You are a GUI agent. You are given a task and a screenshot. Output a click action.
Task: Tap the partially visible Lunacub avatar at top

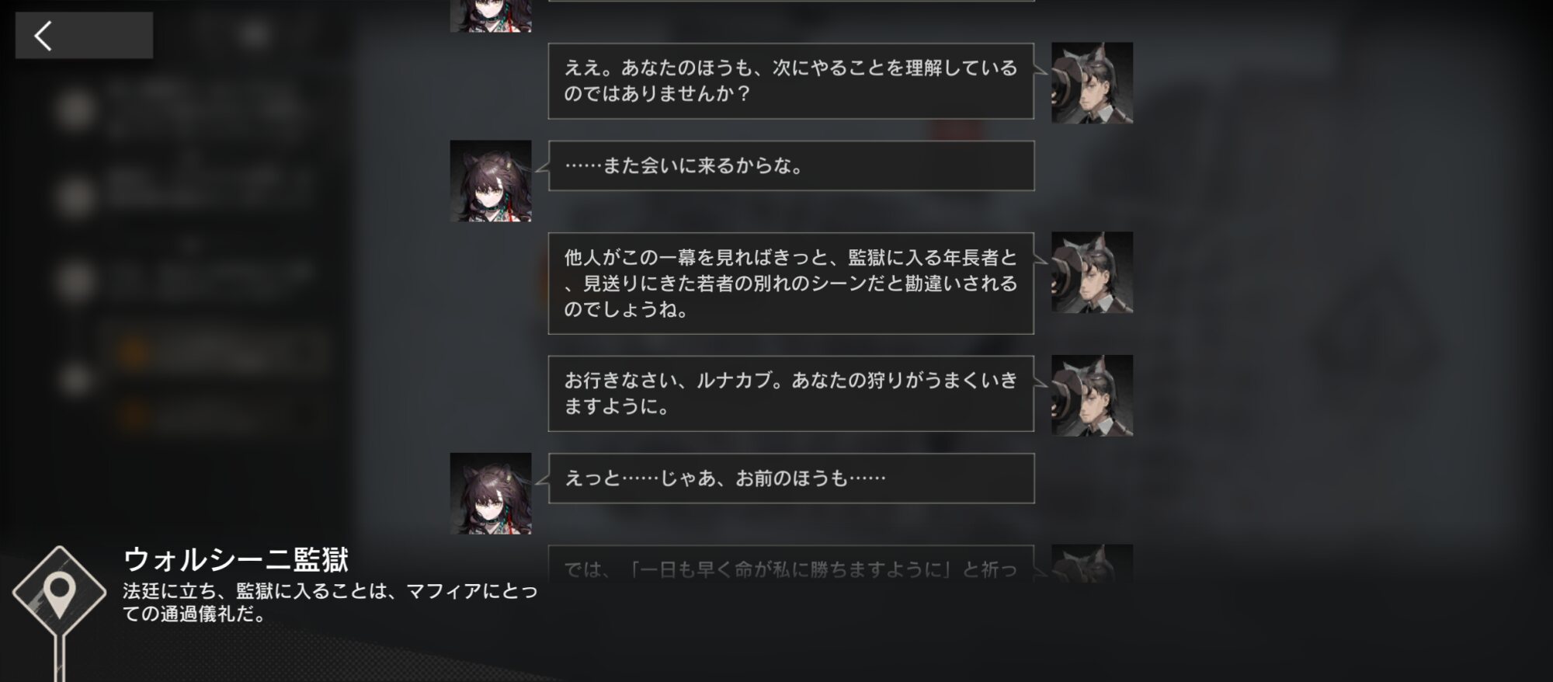(x=491, y=16)
